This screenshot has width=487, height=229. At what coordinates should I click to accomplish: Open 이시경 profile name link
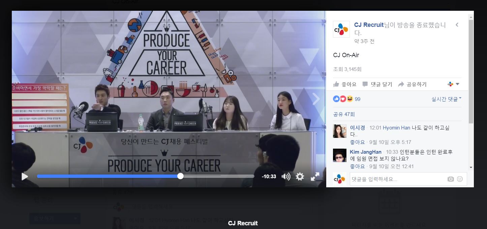[357, 128]
